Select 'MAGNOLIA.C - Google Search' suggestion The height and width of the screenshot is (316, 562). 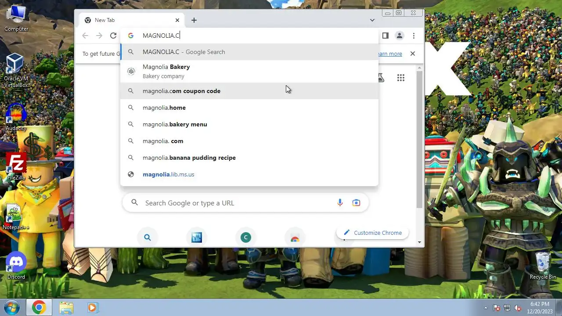(x=249, y=52)
